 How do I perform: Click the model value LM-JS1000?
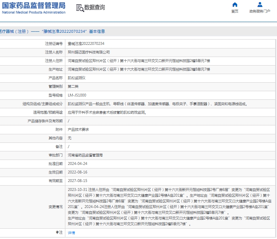pyautogui.click(x=77, y=95)
